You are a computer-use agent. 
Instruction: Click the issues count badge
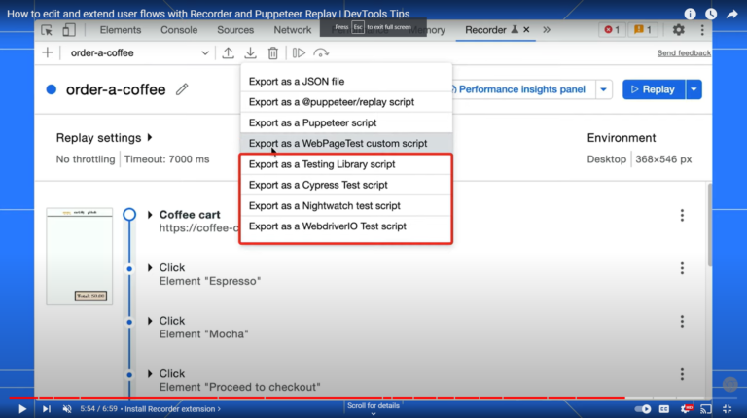coord(643,30)
